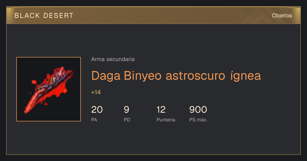Select the item name Daga Binyeo astroscuro ígnea
This screenshot has width=307, height=161.
coord(176,76)
